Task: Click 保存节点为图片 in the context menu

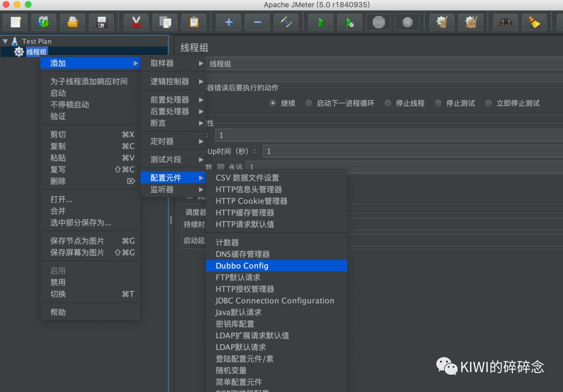Action: 90,241
